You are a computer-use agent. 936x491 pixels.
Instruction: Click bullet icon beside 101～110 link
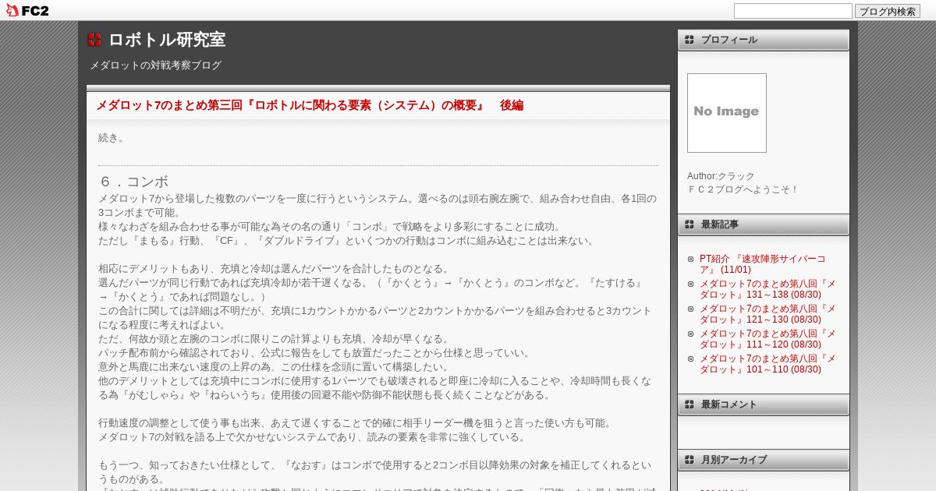tap(691, 359)
